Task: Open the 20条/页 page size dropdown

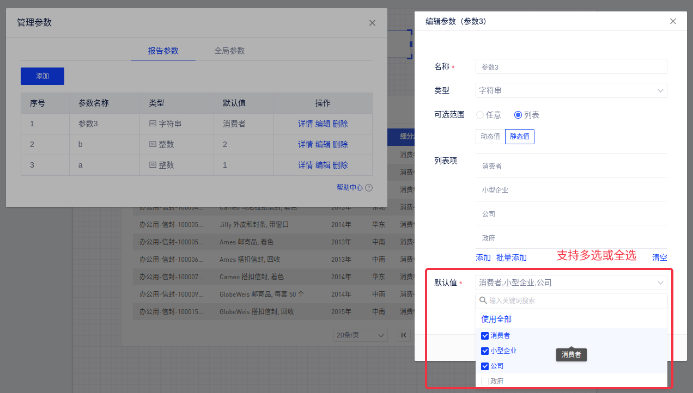Action: 360,335
